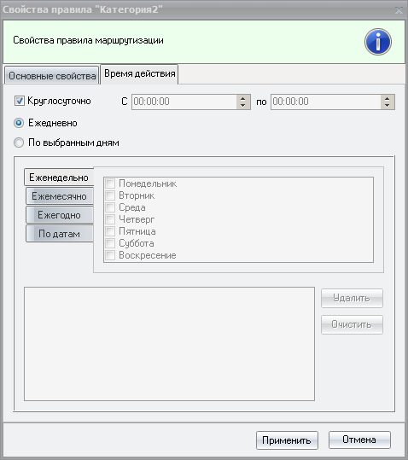This screenshot has height=460, width=408.
Task: Check the Среда checkbox
Action: [110, 207]
